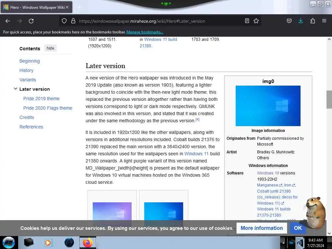Open the Windows 11 build 21380 link
Image resolution: width=332 pixels, height=249 pixels.
pyautogui.click(x=158, y=42)
